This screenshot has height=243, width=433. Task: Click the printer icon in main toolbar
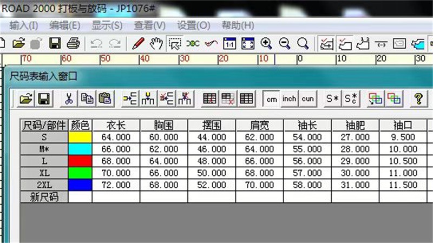(74, 43)
